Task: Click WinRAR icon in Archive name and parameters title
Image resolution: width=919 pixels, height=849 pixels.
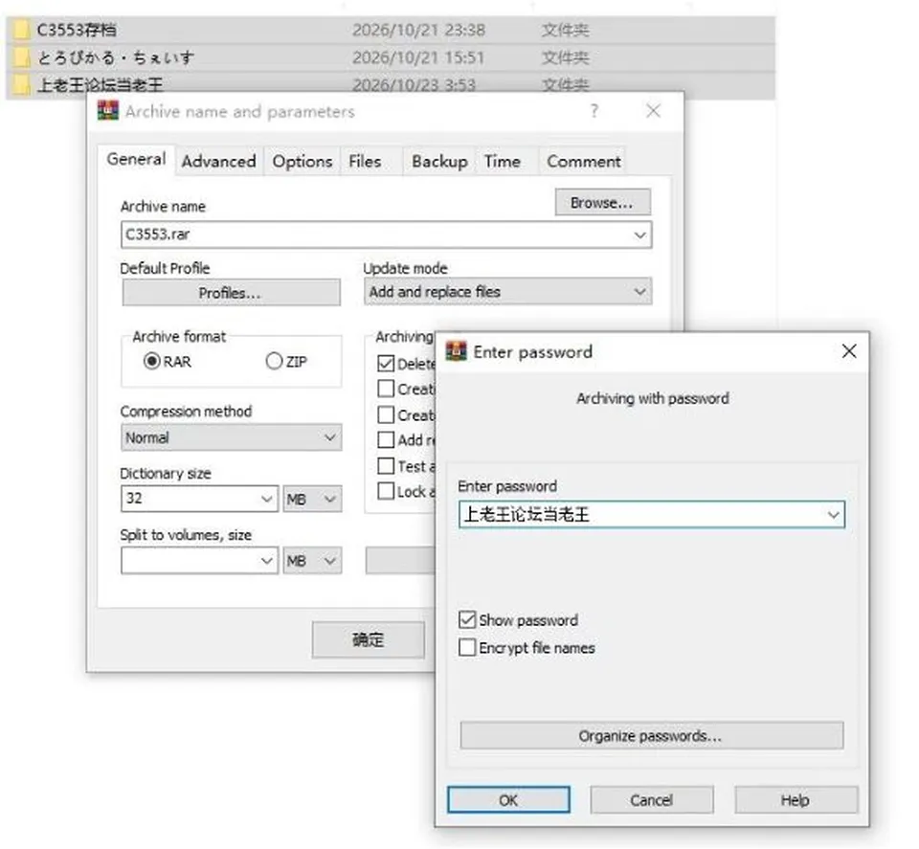Action: (x=108, y=110)
